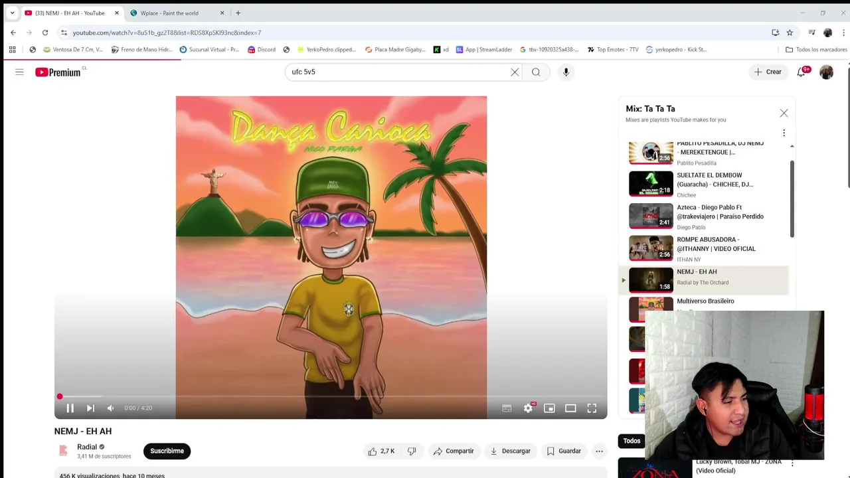Open the Discord bookmark
Screen dimensions: 850x478
pyautogui.click(x=262, y=50)
